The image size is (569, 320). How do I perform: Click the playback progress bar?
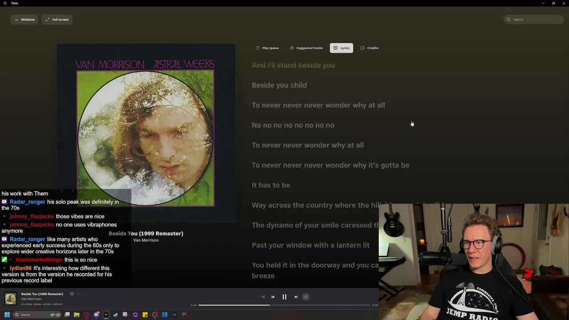click(x=284, y=305)
